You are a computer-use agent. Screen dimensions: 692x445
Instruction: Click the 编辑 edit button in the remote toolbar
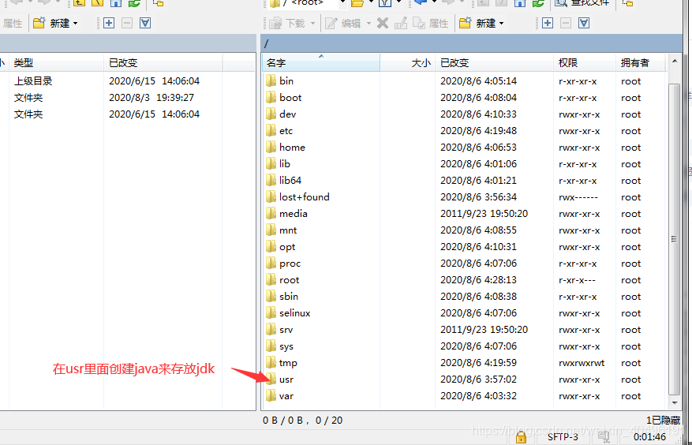click(343, 23)
